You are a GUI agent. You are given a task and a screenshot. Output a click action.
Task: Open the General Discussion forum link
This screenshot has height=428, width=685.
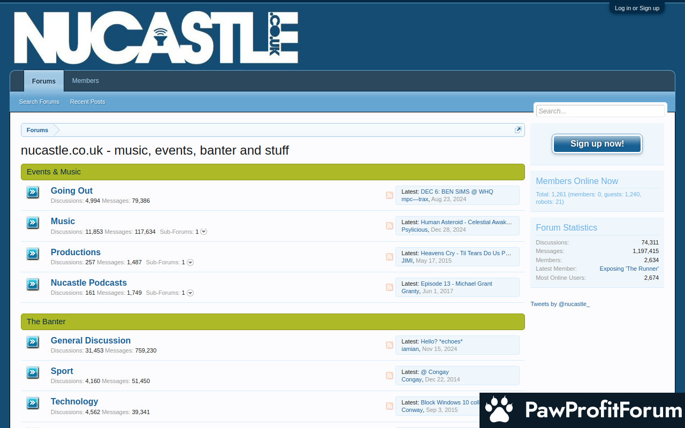point(90,340)
